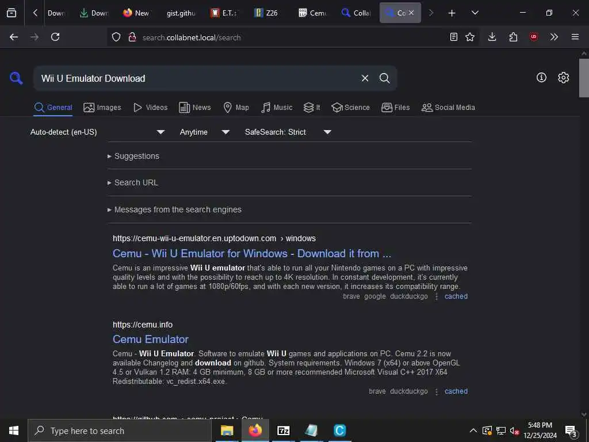Select the Music search category
The height and width of the screenshot is (442, 589).
click(x=277, y=108)
